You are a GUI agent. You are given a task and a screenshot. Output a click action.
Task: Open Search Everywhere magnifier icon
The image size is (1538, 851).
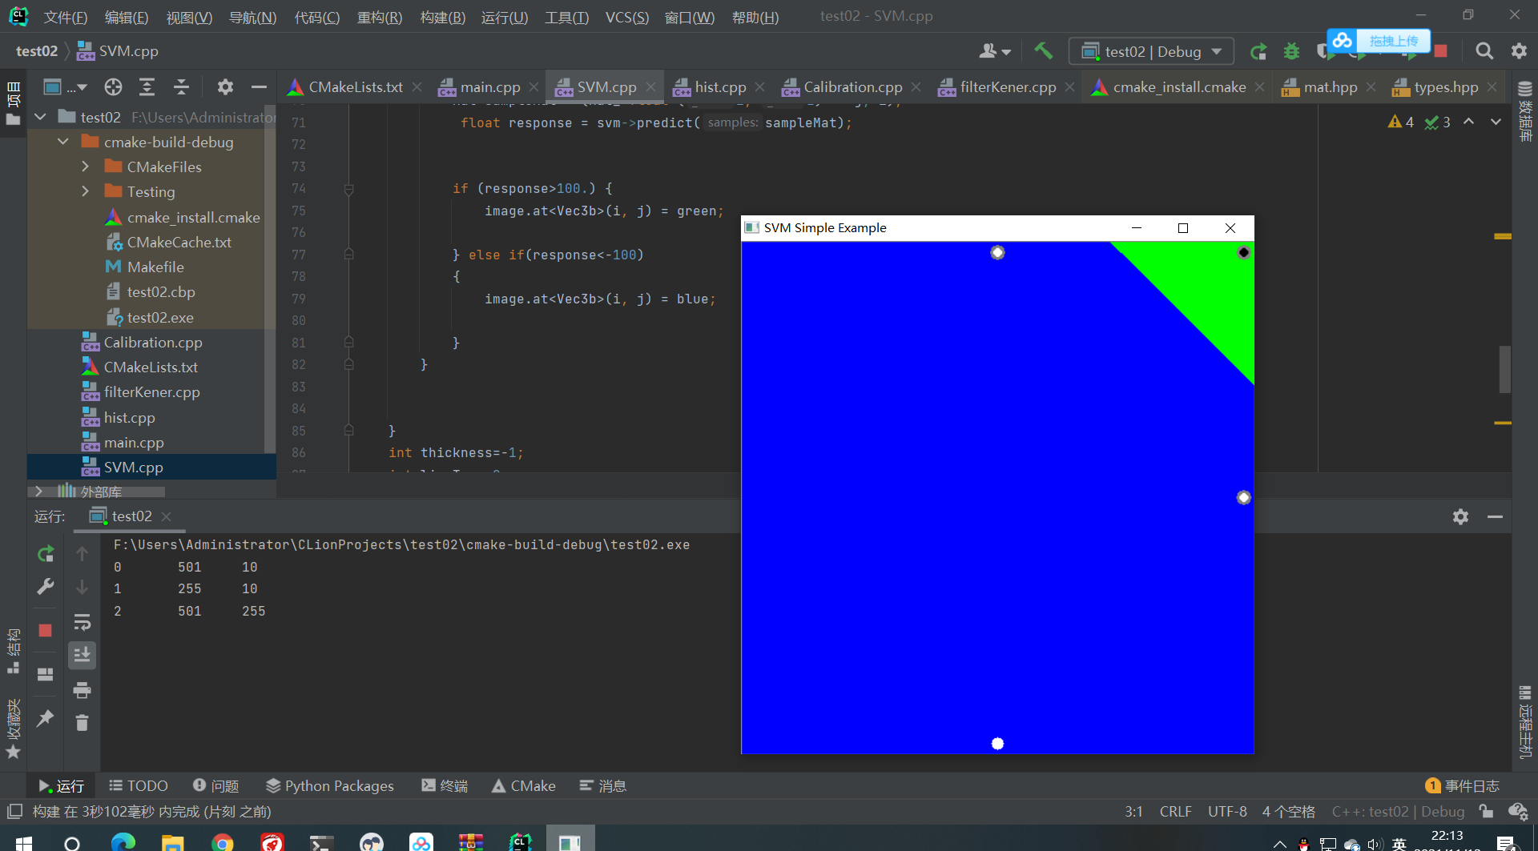[x=1484, y=50]
